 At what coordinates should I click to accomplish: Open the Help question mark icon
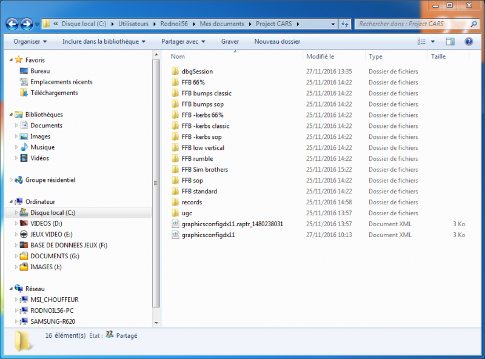(469, 41)
